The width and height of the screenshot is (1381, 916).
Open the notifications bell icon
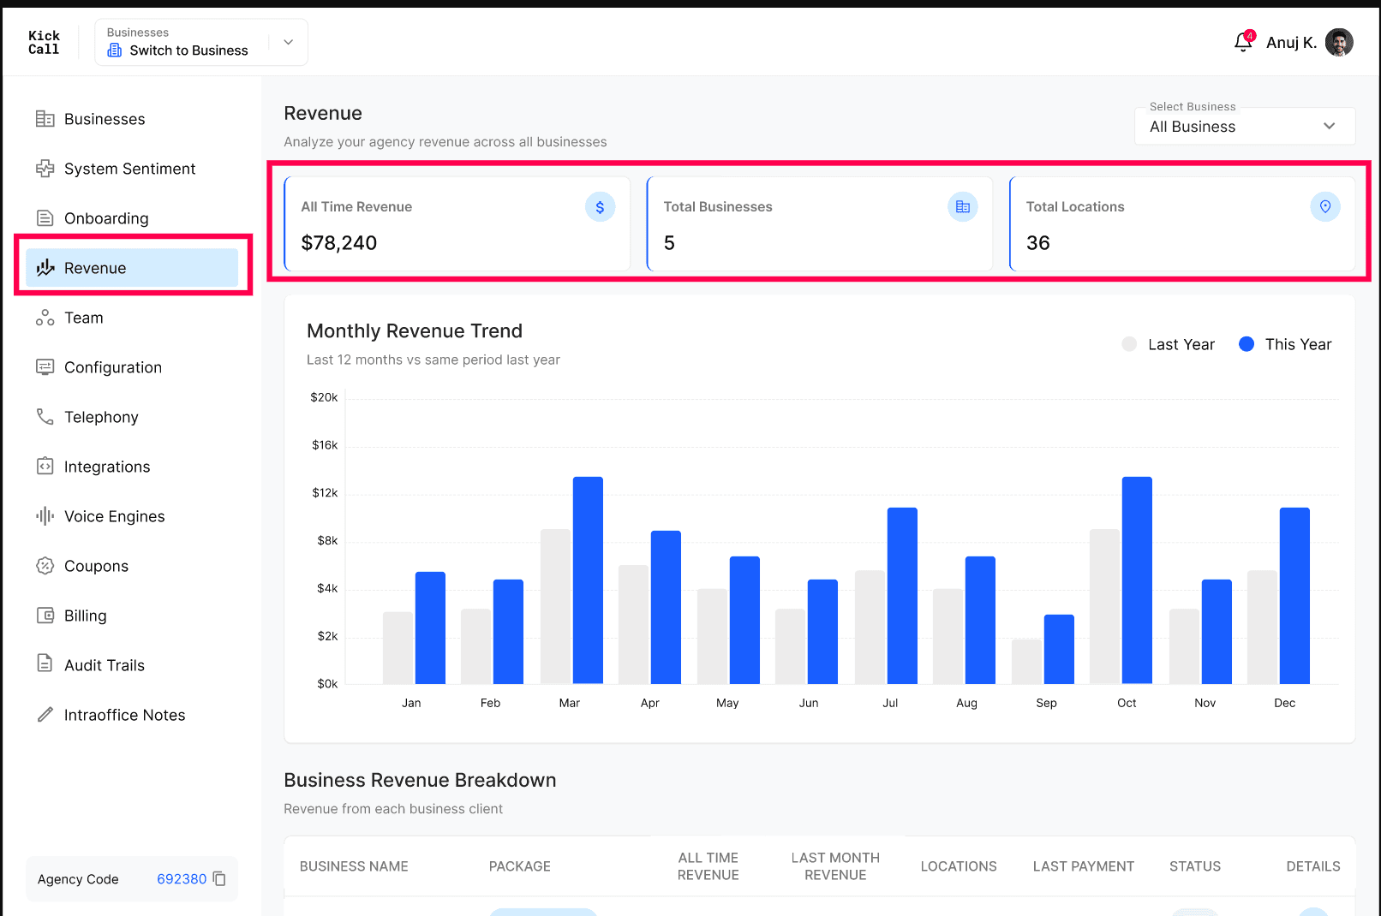1243,42
